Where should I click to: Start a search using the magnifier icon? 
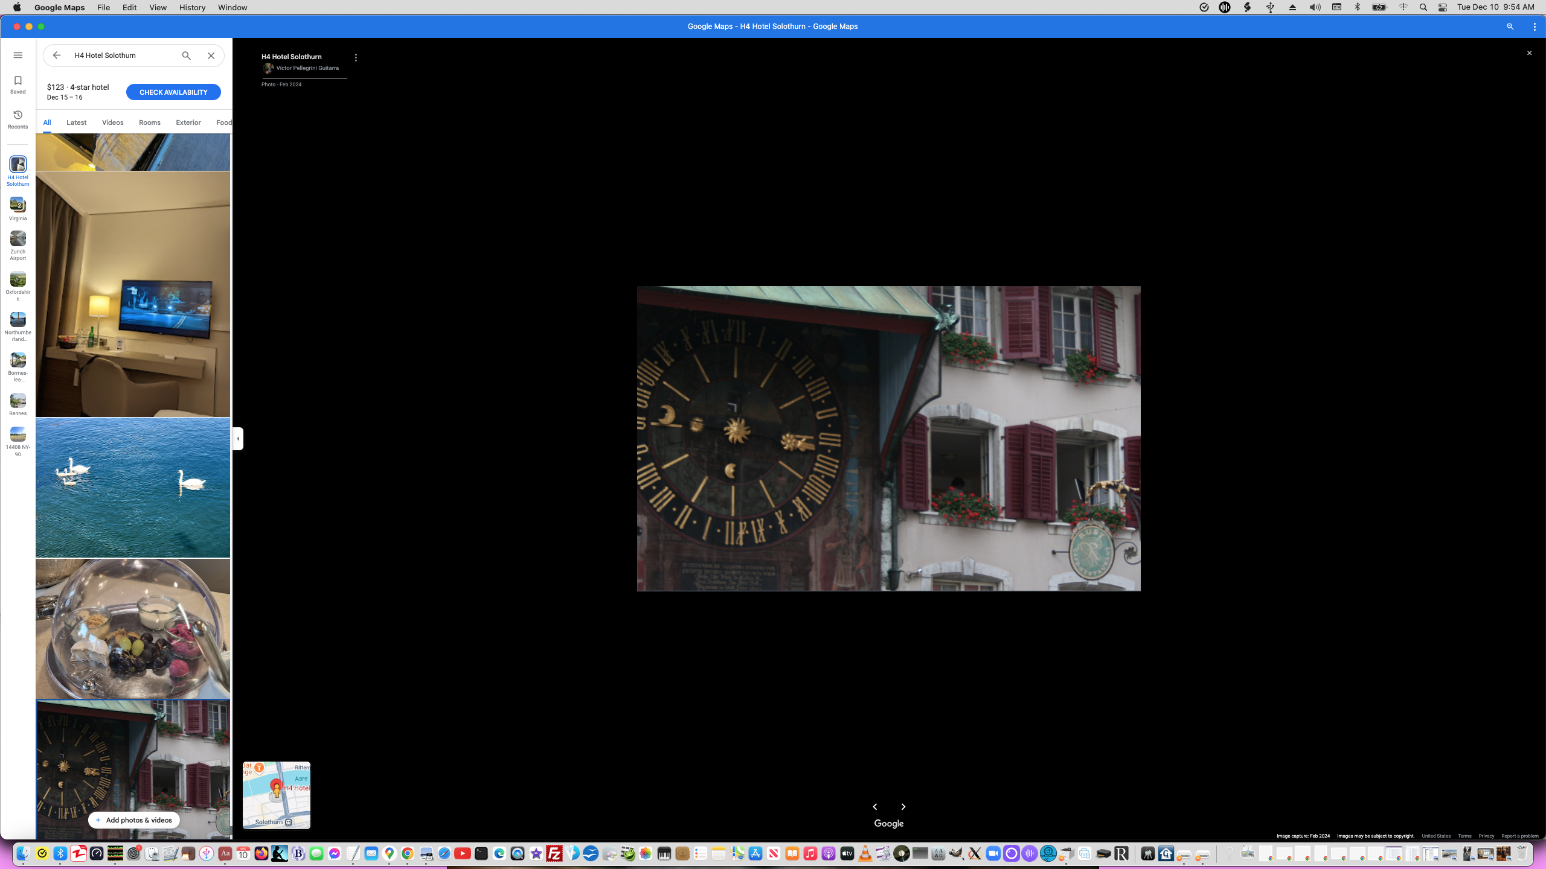pyautogui.click(x=186, y=55)
